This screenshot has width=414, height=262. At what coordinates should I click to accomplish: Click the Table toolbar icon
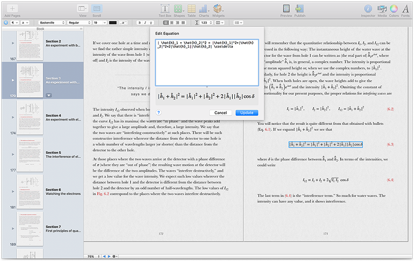(x=191, y=9)
